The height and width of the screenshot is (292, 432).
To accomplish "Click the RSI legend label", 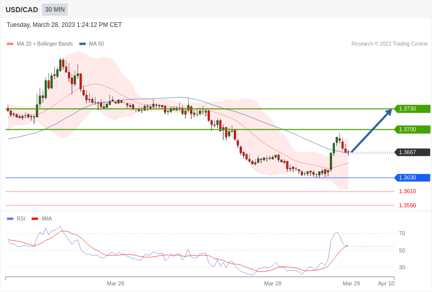I will point(21,218).
